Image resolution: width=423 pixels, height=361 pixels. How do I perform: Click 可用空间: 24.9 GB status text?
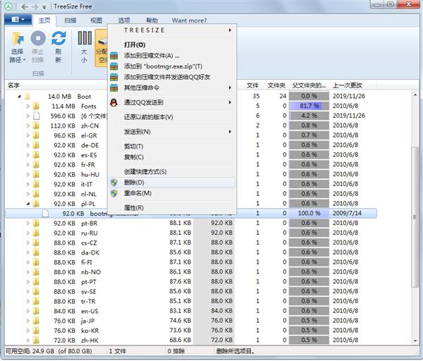coord(49,351)
